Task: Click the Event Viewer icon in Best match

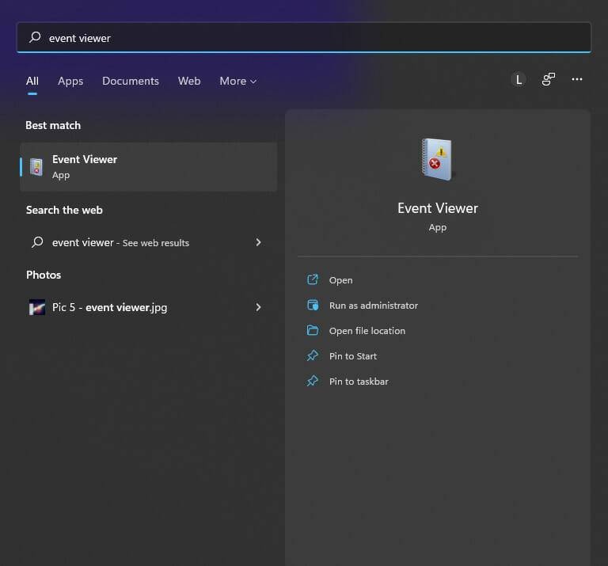Action: coord(36,167)
